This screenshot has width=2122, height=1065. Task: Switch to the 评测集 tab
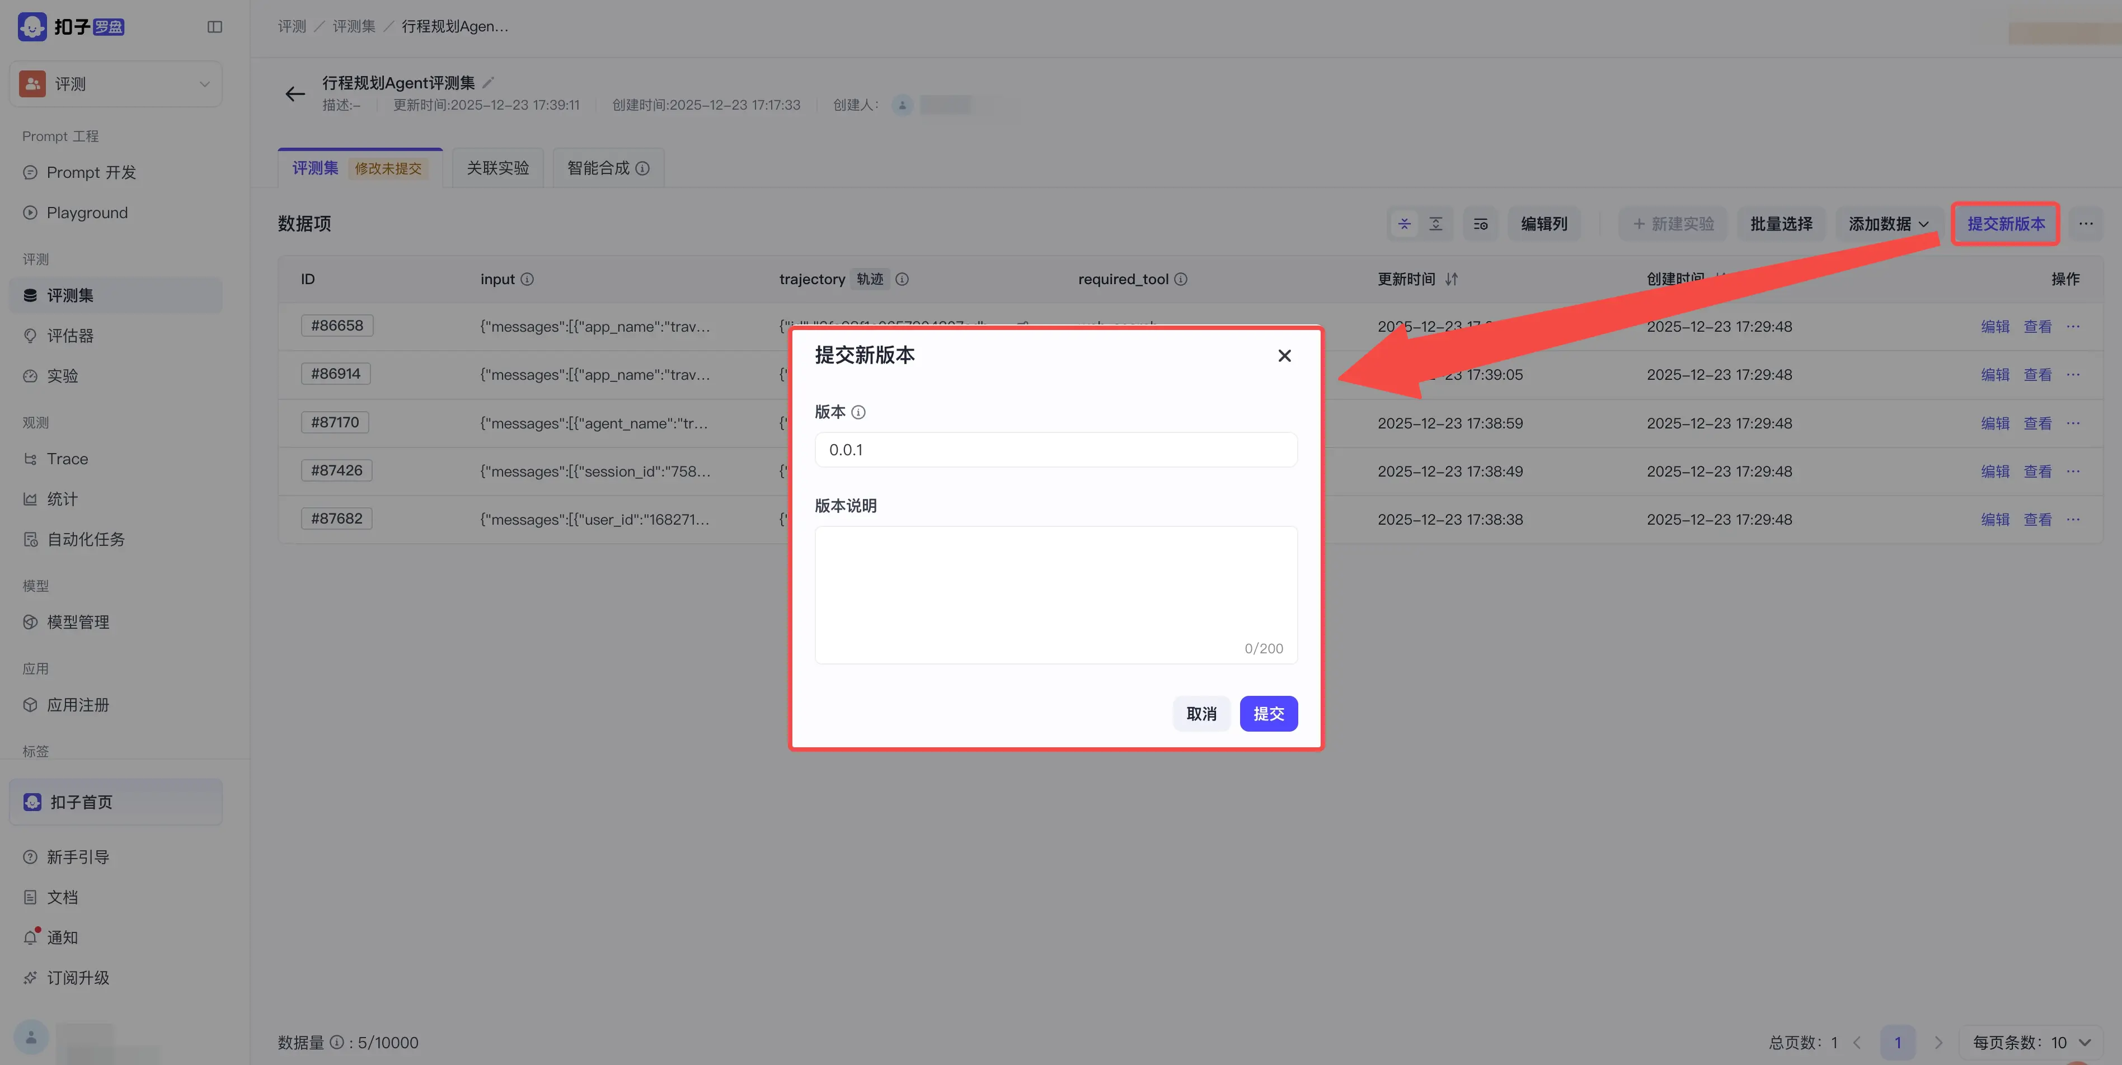coord(360,168)
